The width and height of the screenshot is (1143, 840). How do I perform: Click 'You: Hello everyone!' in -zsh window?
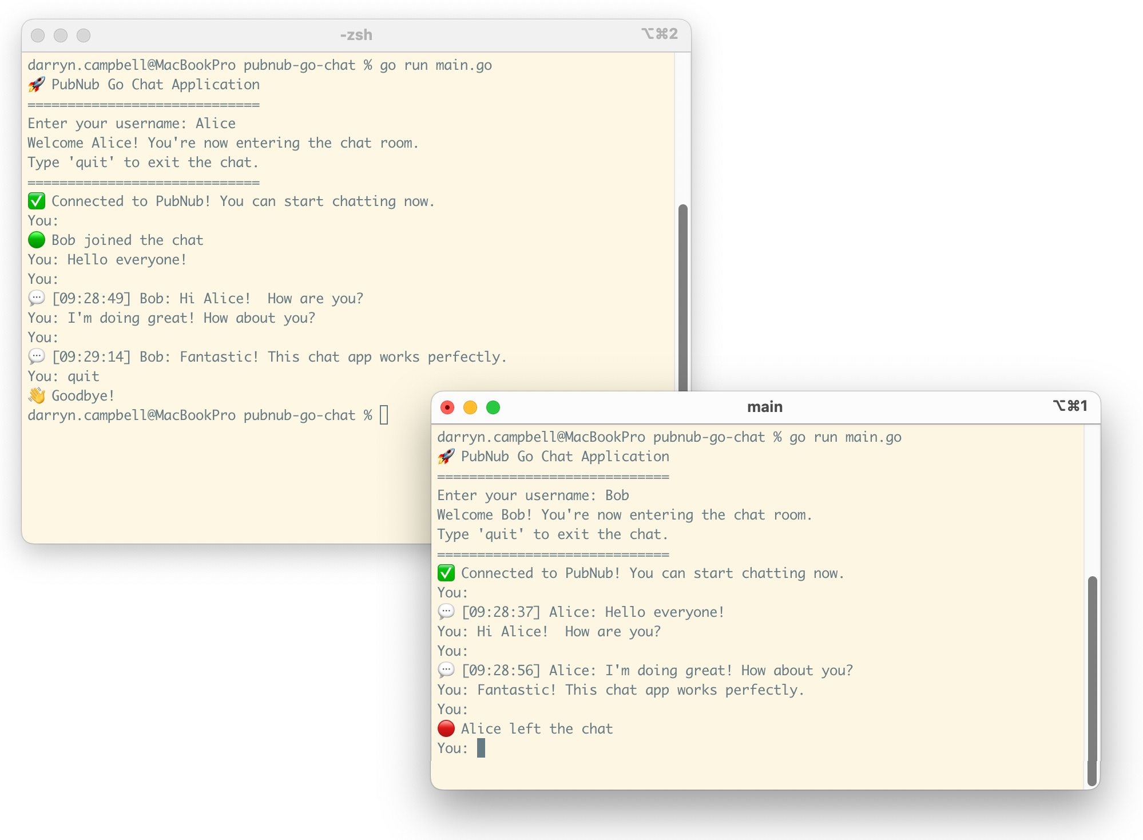point(107,260)
